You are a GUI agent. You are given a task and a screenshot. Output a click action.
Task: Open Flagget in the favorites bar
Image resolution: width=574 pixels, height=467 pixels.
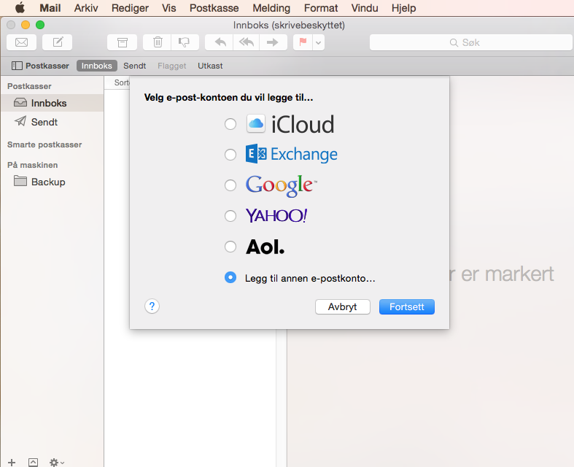(x=171, y=66)
